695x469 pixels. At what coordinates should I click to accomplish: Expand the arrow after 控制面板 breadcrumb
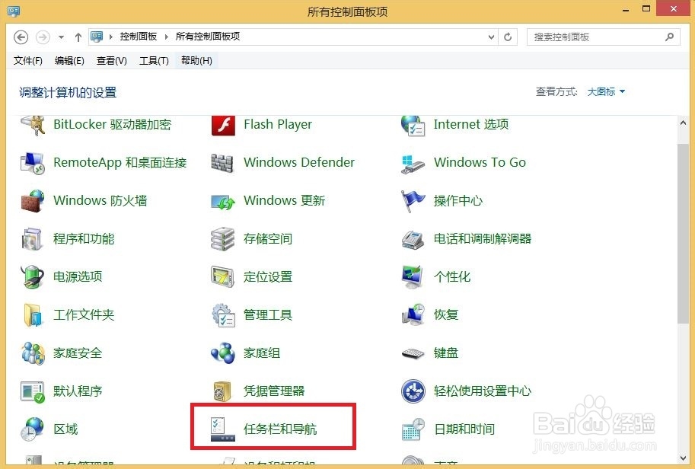(166, 37)
